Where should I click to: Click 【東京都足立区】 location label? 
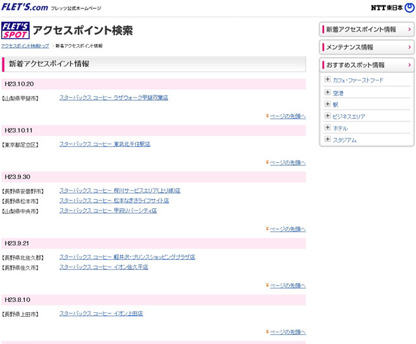click(x=20, y=145)
